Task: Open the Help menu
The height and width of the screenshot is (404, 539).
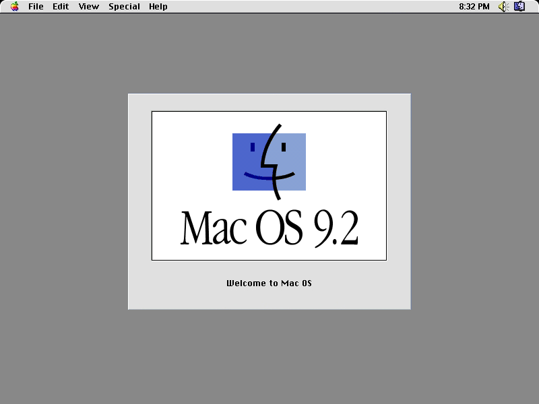Action: (x=158, y=6)
